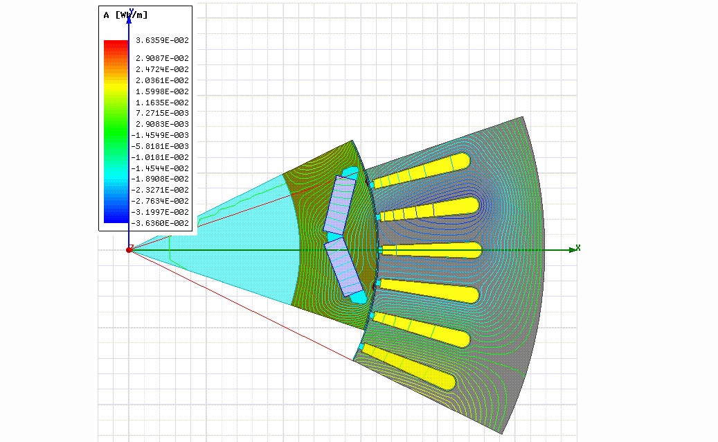718x442 pixels.
Task: Select the legend value -5.8181E-003
Action: coord(160,146)
